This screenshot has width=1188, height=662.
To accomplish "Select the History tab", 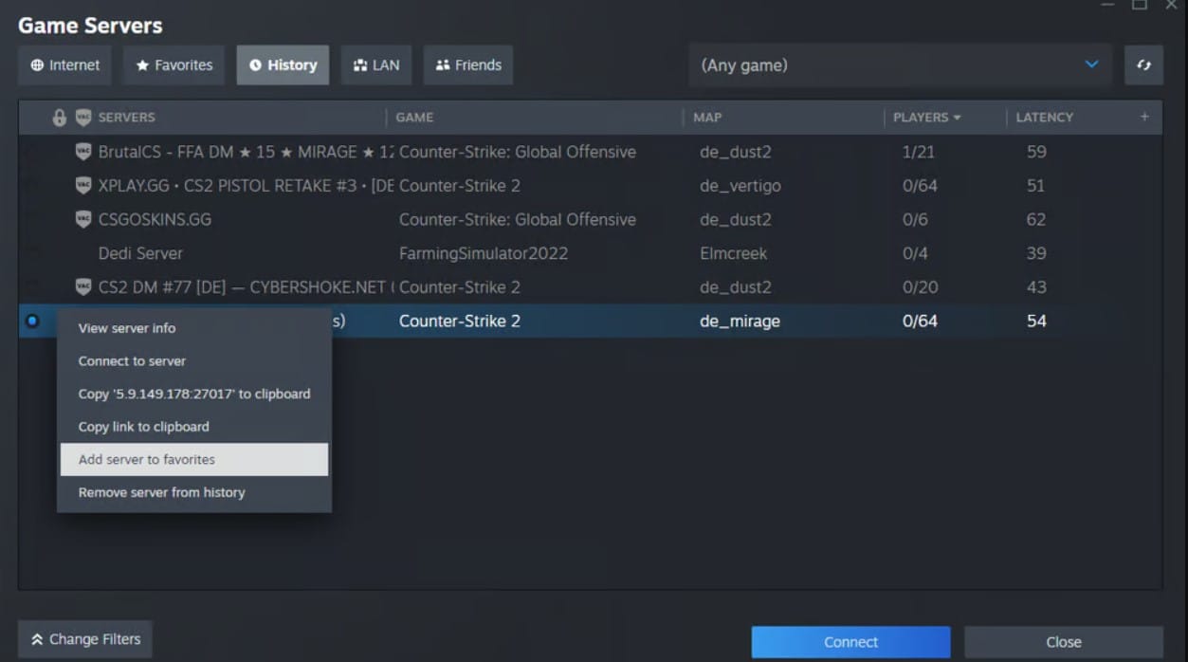I will 283,65.
